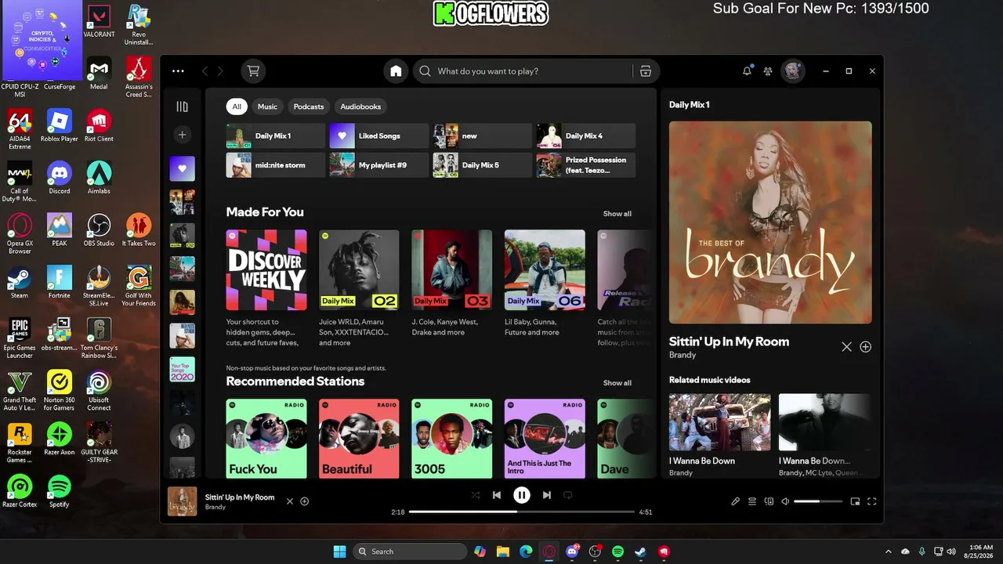Open Liked Songs shortcut tile

coord(379,136)
